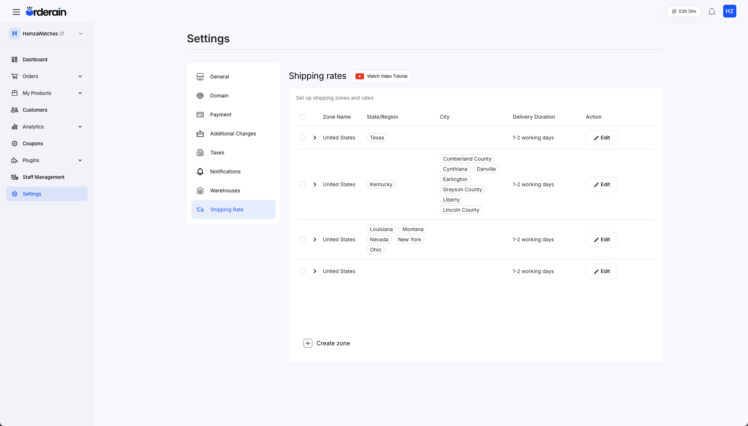Screen dimensions: 748x426
Task: Click the plus icon for Create zone
Action: click(x=308, y=343)
